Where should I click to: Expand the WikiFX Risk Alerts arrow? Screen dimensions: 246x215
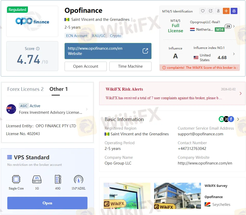coord(240,93)
